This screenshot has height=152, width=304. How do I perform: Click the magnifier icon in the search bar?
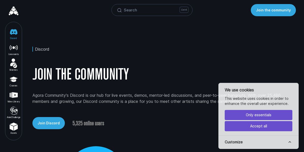click(119, 10)
